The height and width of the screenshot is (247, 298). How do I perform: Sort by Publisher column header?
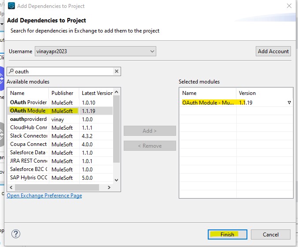(63, 93)
